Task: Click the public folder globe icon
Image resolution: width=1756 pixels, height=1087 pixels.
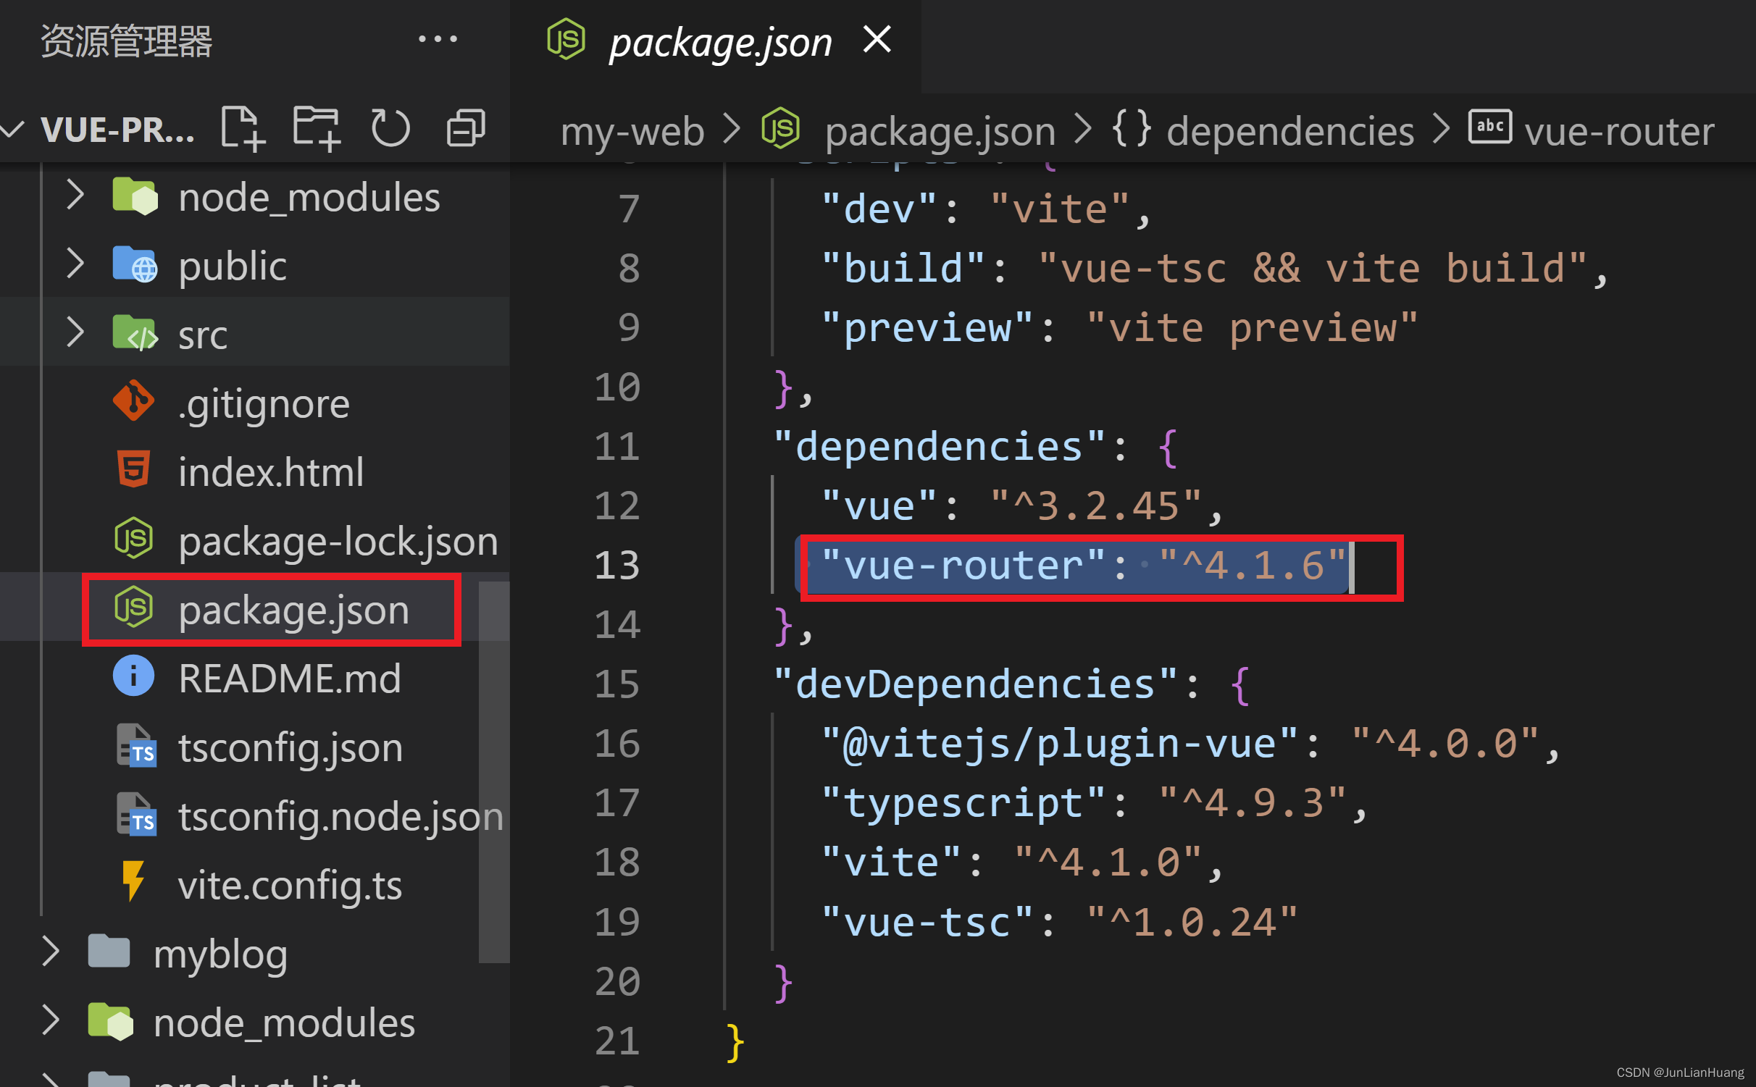Action: 135,264
